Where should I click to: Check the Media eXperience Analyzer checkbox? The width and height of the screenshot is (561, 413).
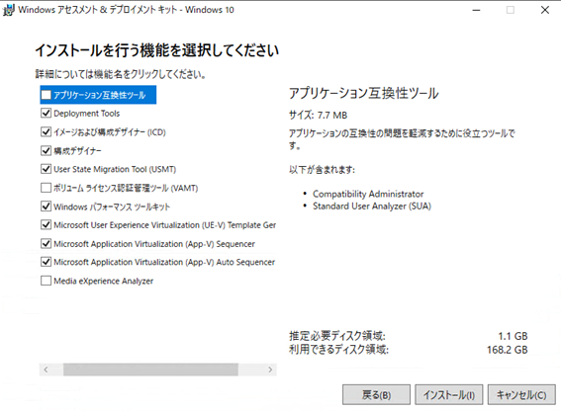point(47,281)
